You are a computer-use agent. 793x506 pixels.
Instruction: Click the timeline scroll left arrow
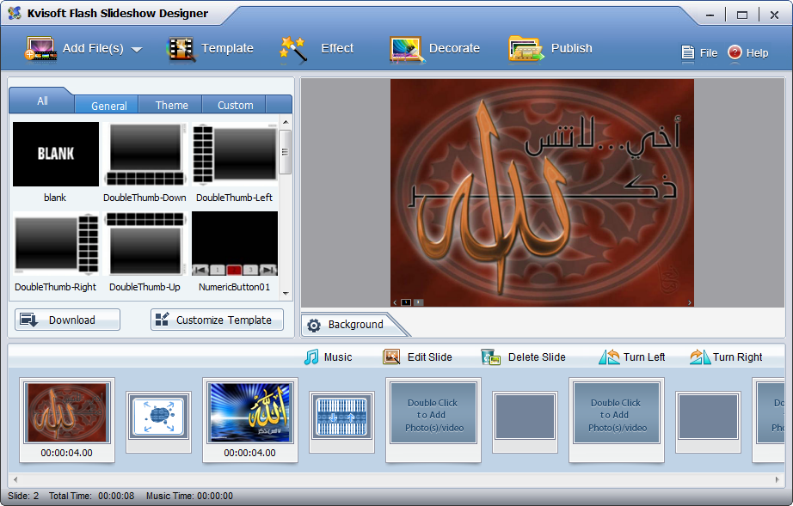[x=15, y=479]
